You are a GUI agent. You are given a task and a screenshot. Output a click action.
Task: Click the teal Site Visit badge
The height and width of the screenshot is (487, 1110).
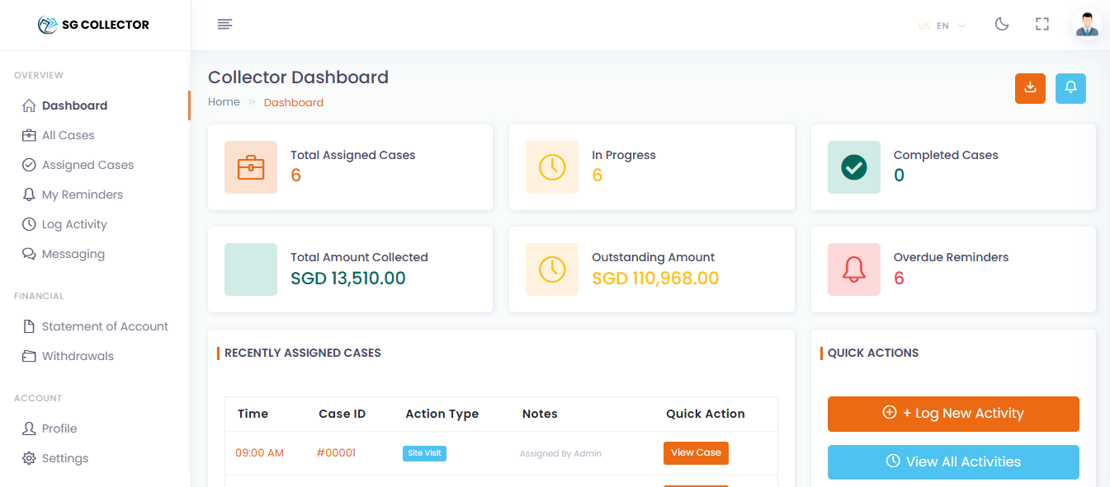coord(424,452)
